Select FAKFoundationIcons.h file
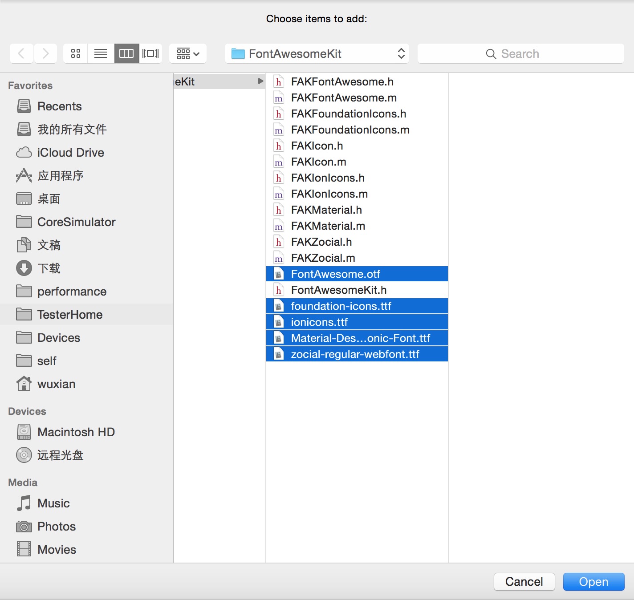 pos(357,114)
